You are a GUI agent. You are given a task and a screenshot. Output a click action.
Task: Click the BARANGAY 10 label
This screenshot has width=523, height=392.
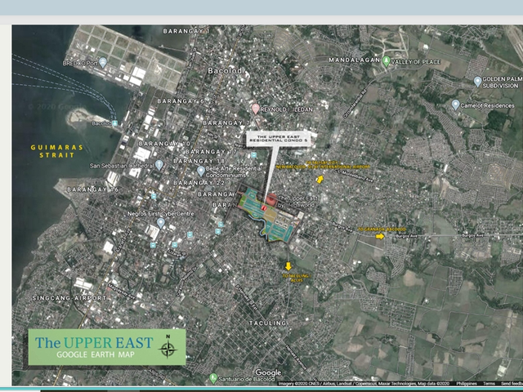[x=164, y=144]
